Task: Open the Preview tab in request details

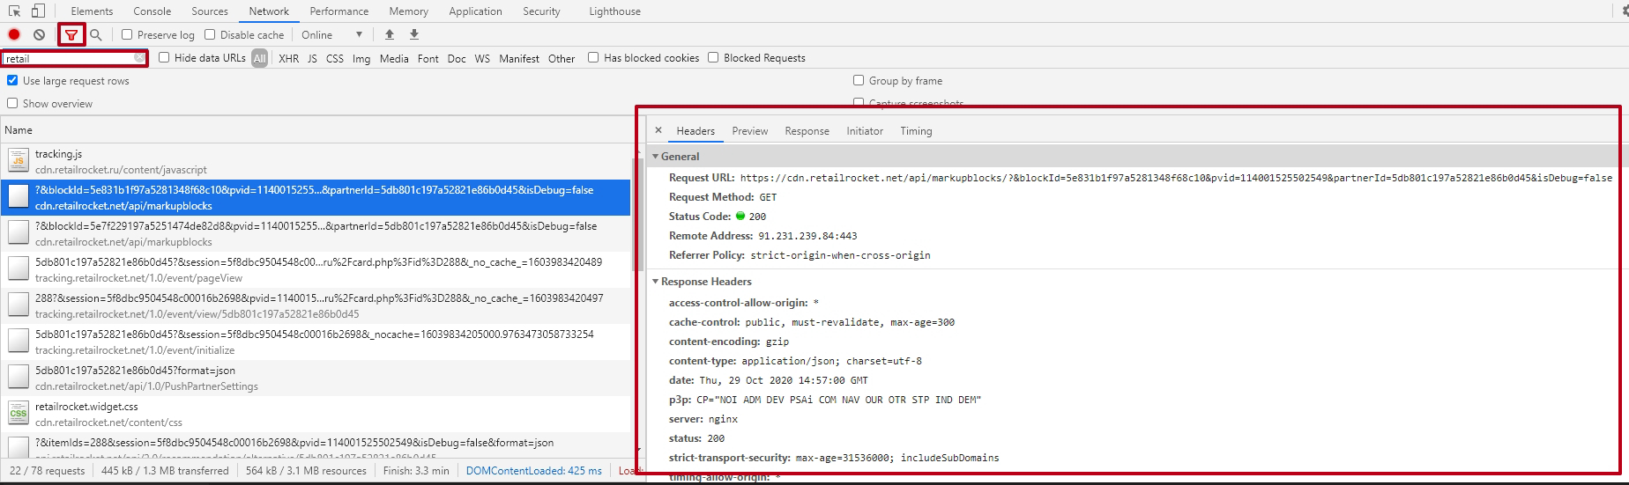Action: [x=749, y=130]
